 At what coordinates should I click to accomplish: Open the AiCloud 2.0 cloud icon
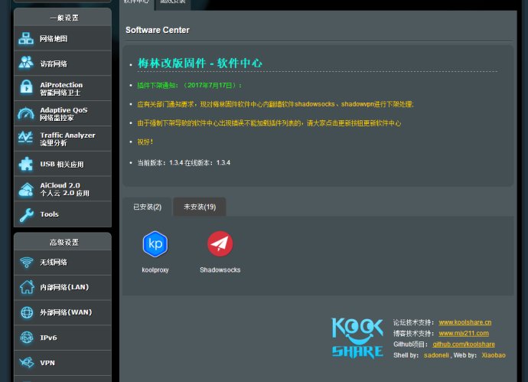point(26,189)
